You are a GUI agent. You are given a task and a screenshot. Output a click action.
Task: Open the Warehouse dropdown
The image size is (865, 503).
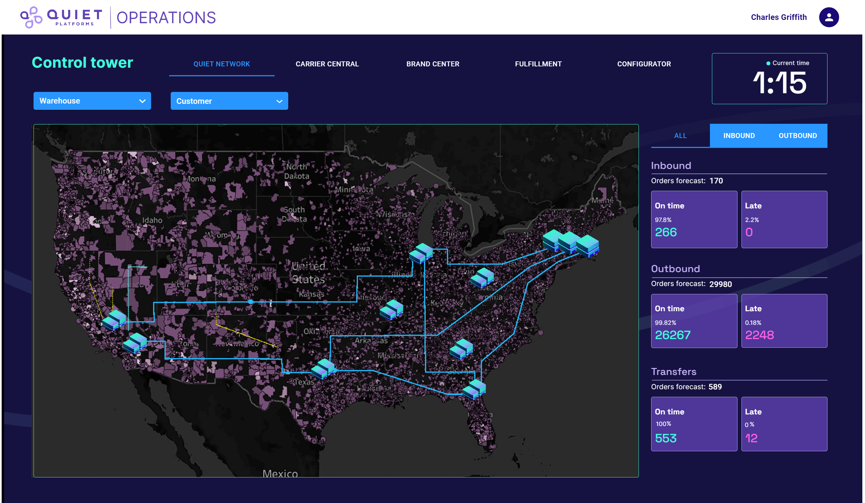click(92, 101)
